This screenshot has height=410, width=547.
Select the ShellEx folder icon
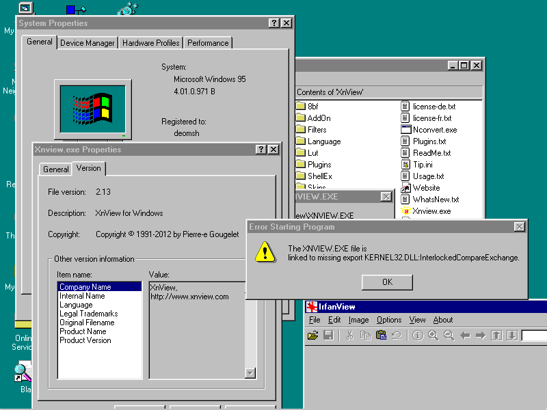(x=301, y=176)
